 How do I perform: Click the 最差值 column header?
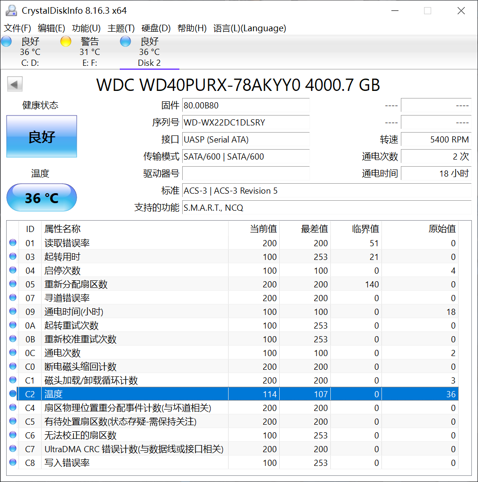pos(305,229)
